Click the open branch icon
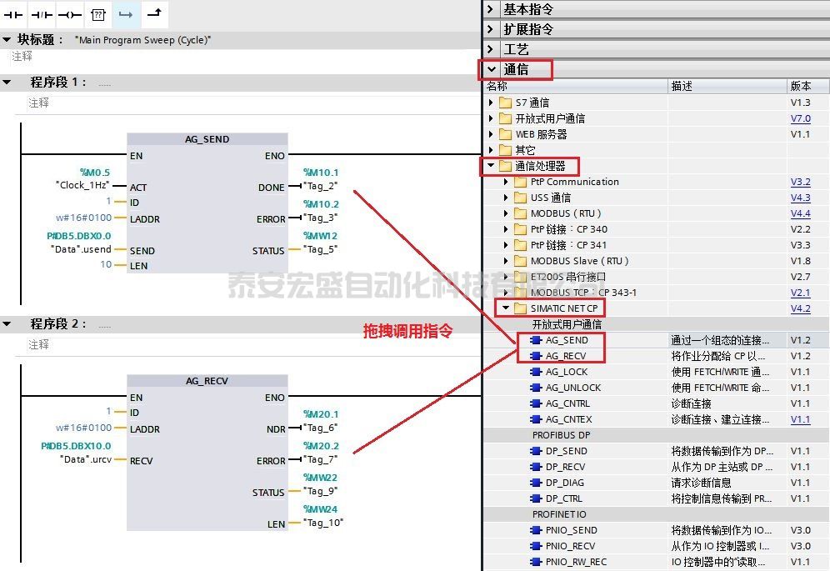The width and height of the screenshot is (830, 571). click(x=126, y=14)
